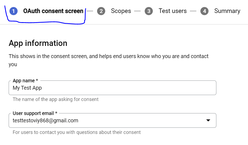Go to the Scopes step
This screenshot has height=145, width=248.
(121, 11)
